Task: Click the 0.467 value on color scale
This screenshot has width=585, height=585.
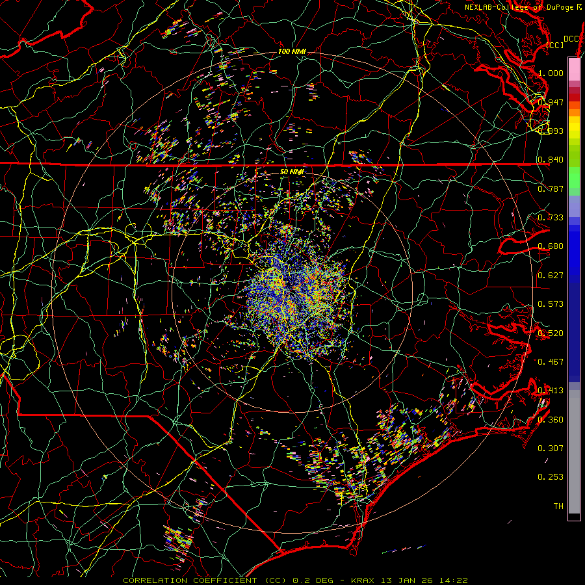Action: (551, 362)
